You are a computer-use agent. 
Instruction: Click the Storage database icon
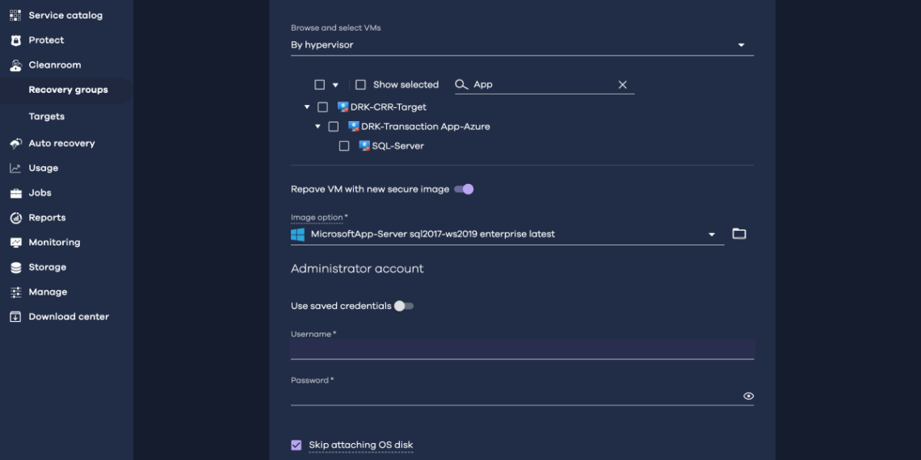[x=15, y=268]
